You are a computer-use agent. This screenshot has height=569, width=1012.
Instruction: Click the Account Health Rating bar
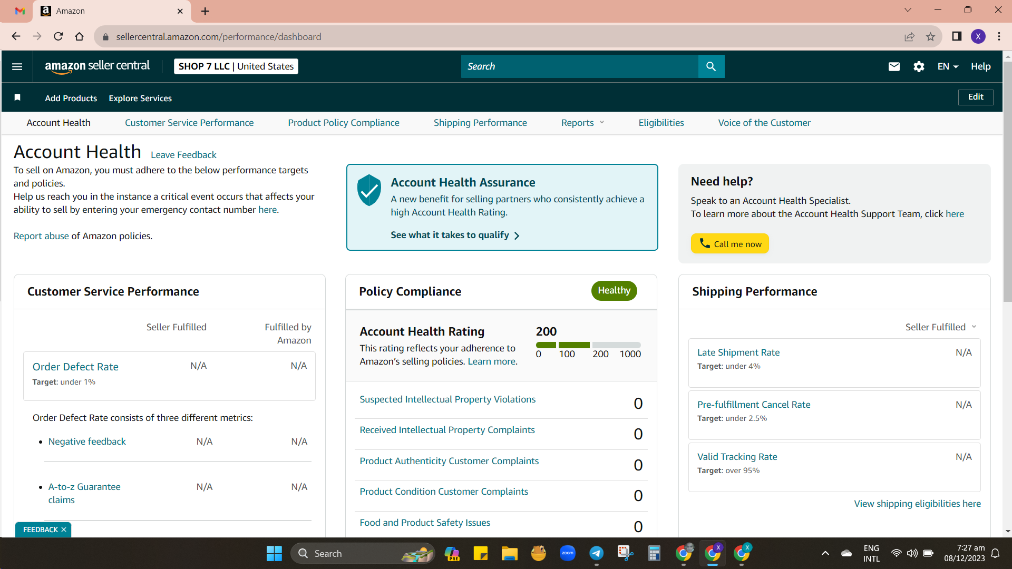tap(588, 345)
